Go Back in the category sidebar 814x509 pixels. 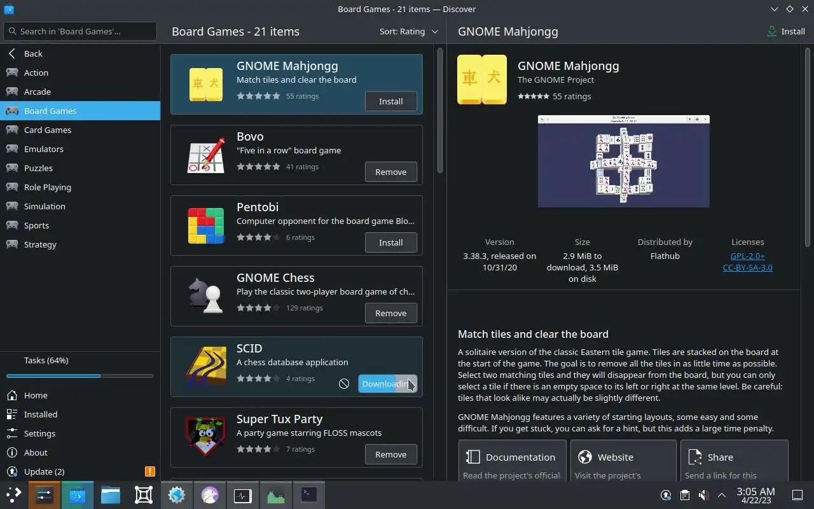pyautogui.click(x=80, y=53)
